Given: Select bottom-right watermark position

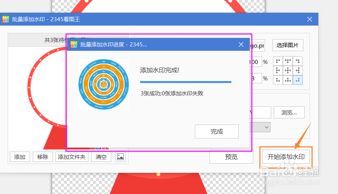Looking at the screenshot, I should click(298, 80).
